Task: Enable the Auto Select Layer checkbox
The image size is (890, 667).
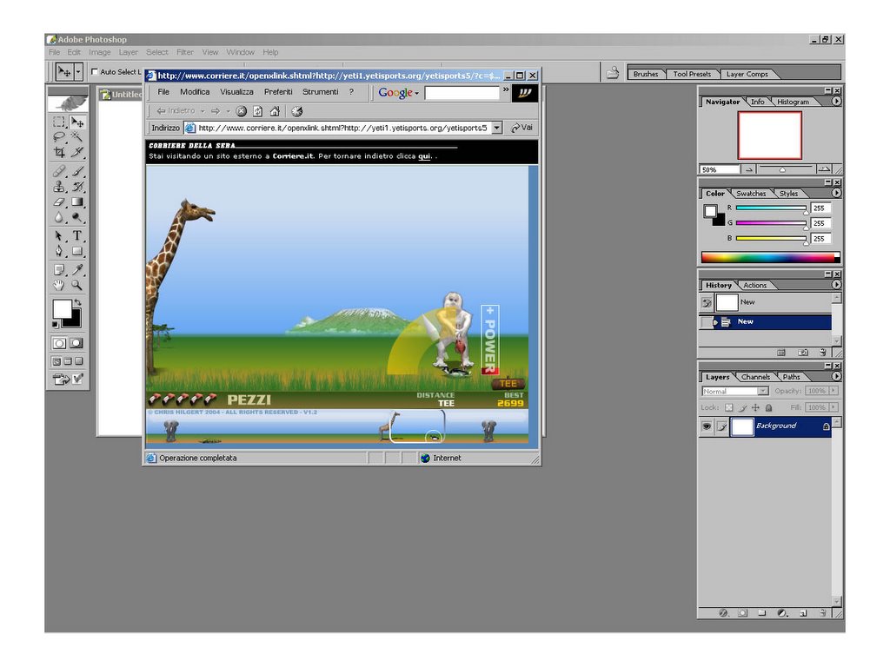Action: pos(95,72)
